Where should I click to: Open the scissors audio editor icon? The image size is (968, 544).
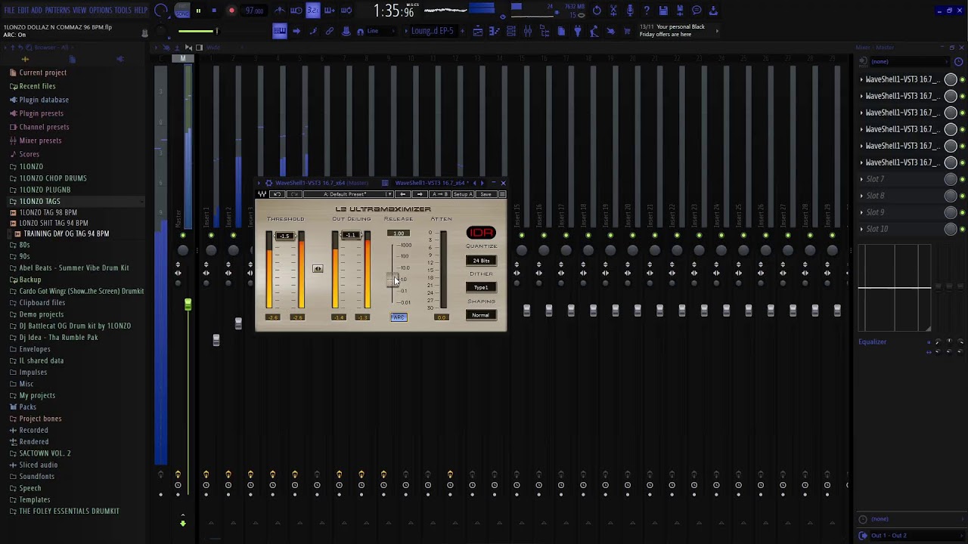(613, 11)
